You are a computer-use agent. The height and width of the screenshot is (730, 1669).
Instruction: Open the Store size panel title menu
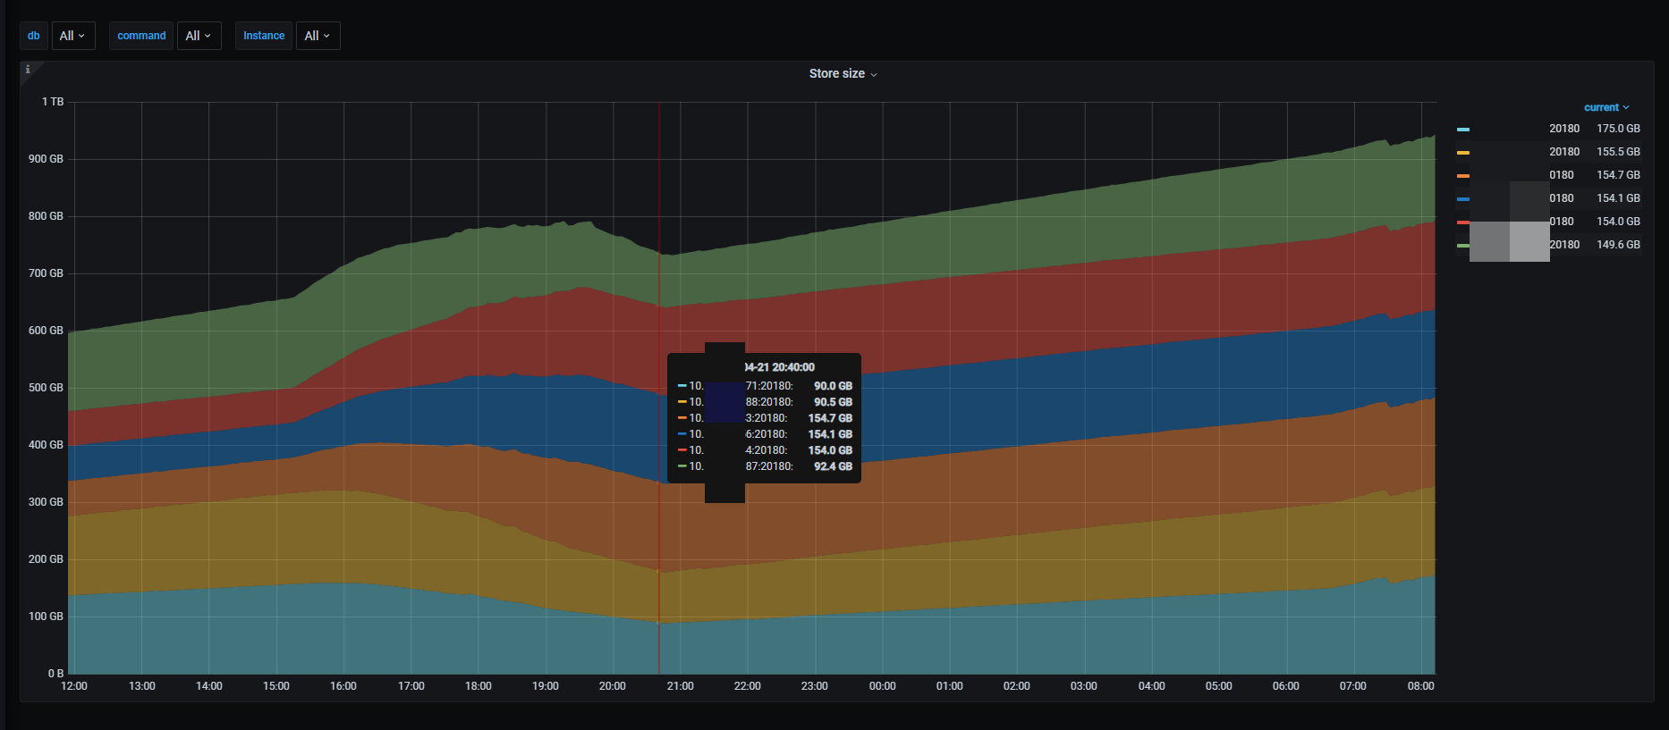[843, 74]
